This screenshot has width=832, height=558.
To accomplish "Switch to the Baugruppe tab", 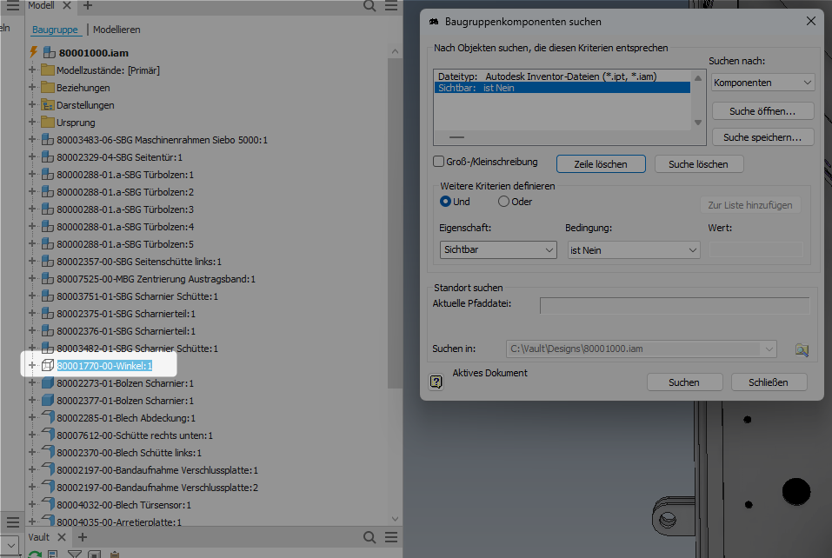I will (55, 30).
